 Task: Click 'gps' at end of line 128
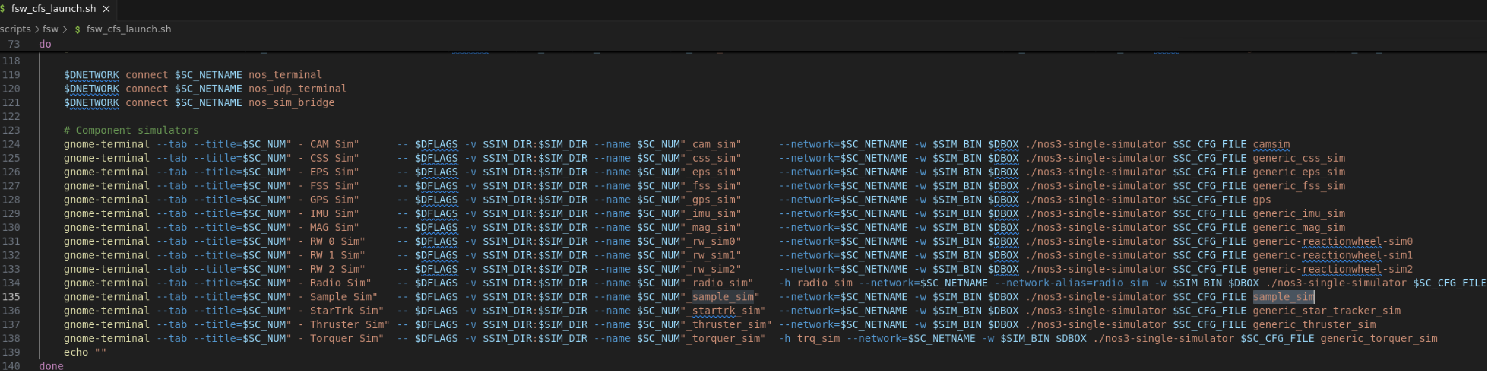coord(1262,200)
